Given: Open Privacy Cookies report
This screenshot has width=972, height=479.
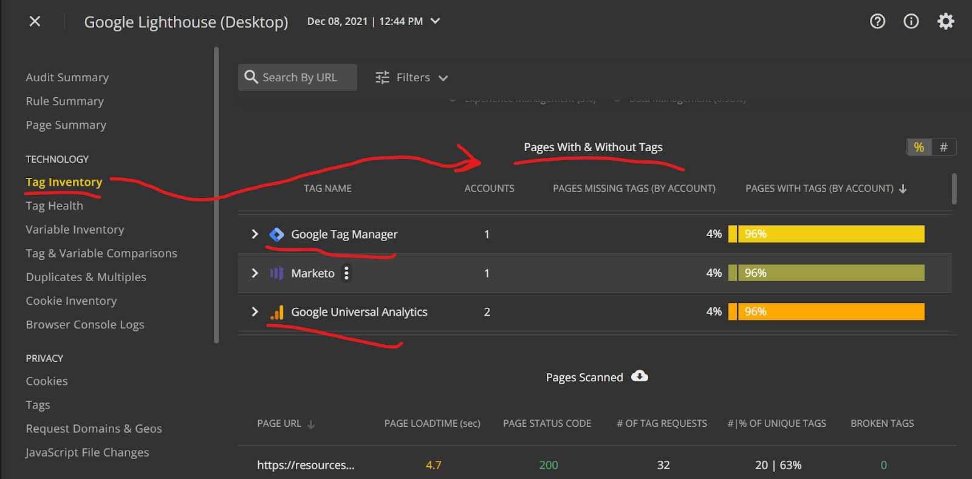Looking at the screenshot, I should (47, 381).
